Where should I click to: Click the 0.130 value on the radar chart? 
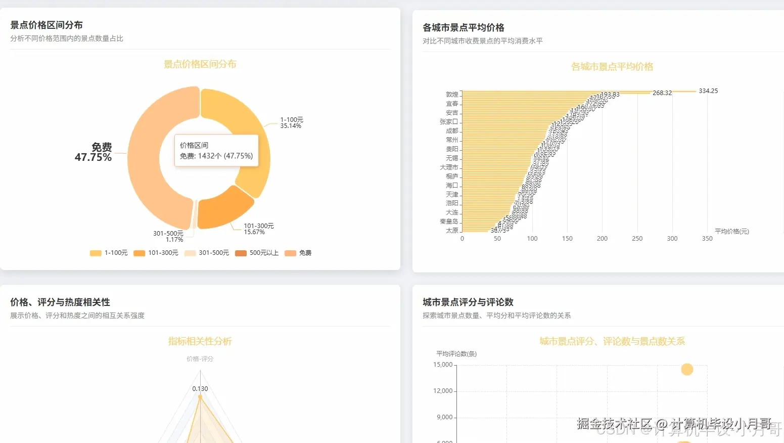click(200, 388)
